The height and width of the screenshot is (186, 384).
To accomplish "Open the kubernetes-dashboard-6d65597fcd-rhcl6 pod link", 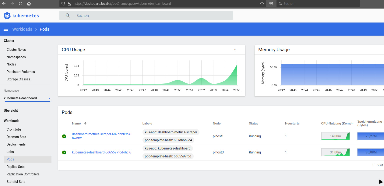I will pos(101,152).
